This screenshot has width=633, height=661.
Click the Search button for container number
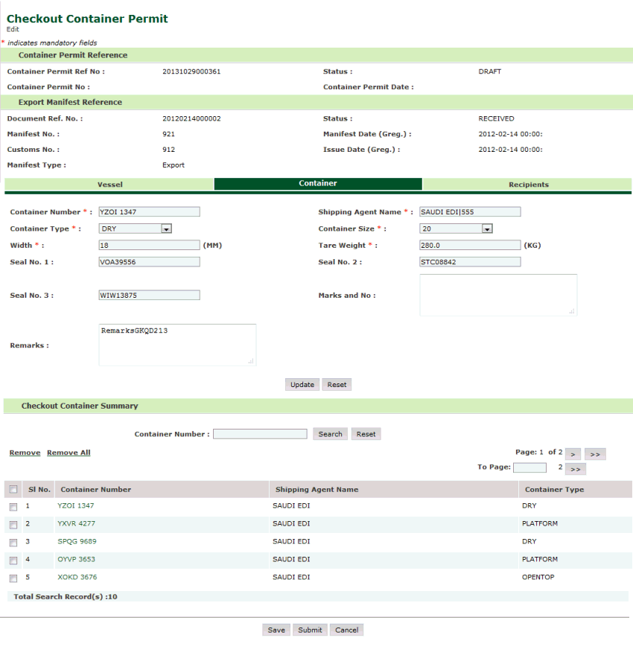pyautogui.click(x=330, y=434)
